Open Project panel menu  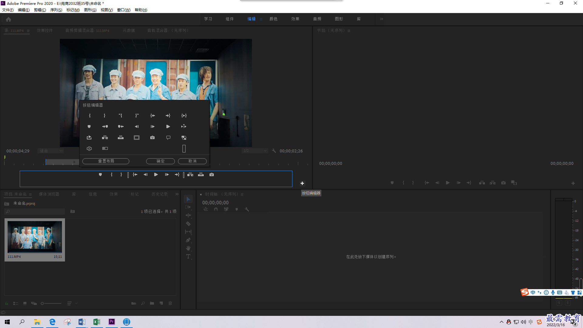[30, 194]
